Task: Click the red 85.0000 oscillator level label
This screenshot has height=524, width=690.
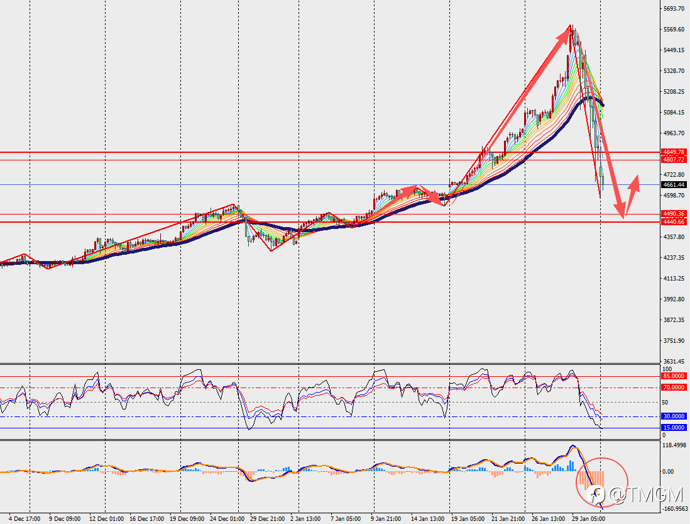Action: point(674,376)
